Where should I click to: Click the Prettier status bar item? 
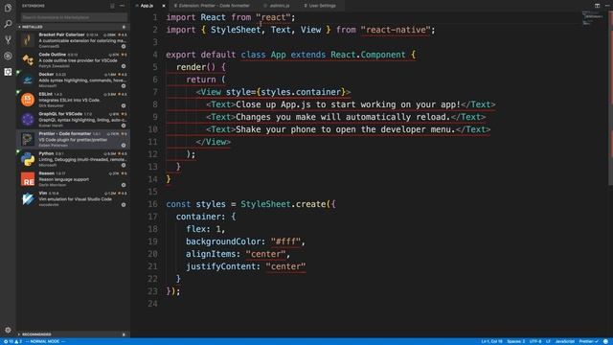[x=588, y=341]
